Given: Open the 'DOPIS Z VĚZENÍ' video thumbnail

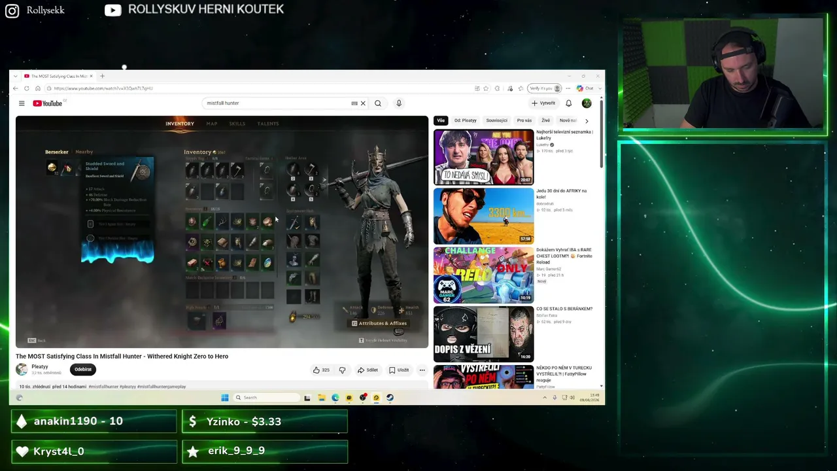Looking at the screenshot, I should (483, 334).
